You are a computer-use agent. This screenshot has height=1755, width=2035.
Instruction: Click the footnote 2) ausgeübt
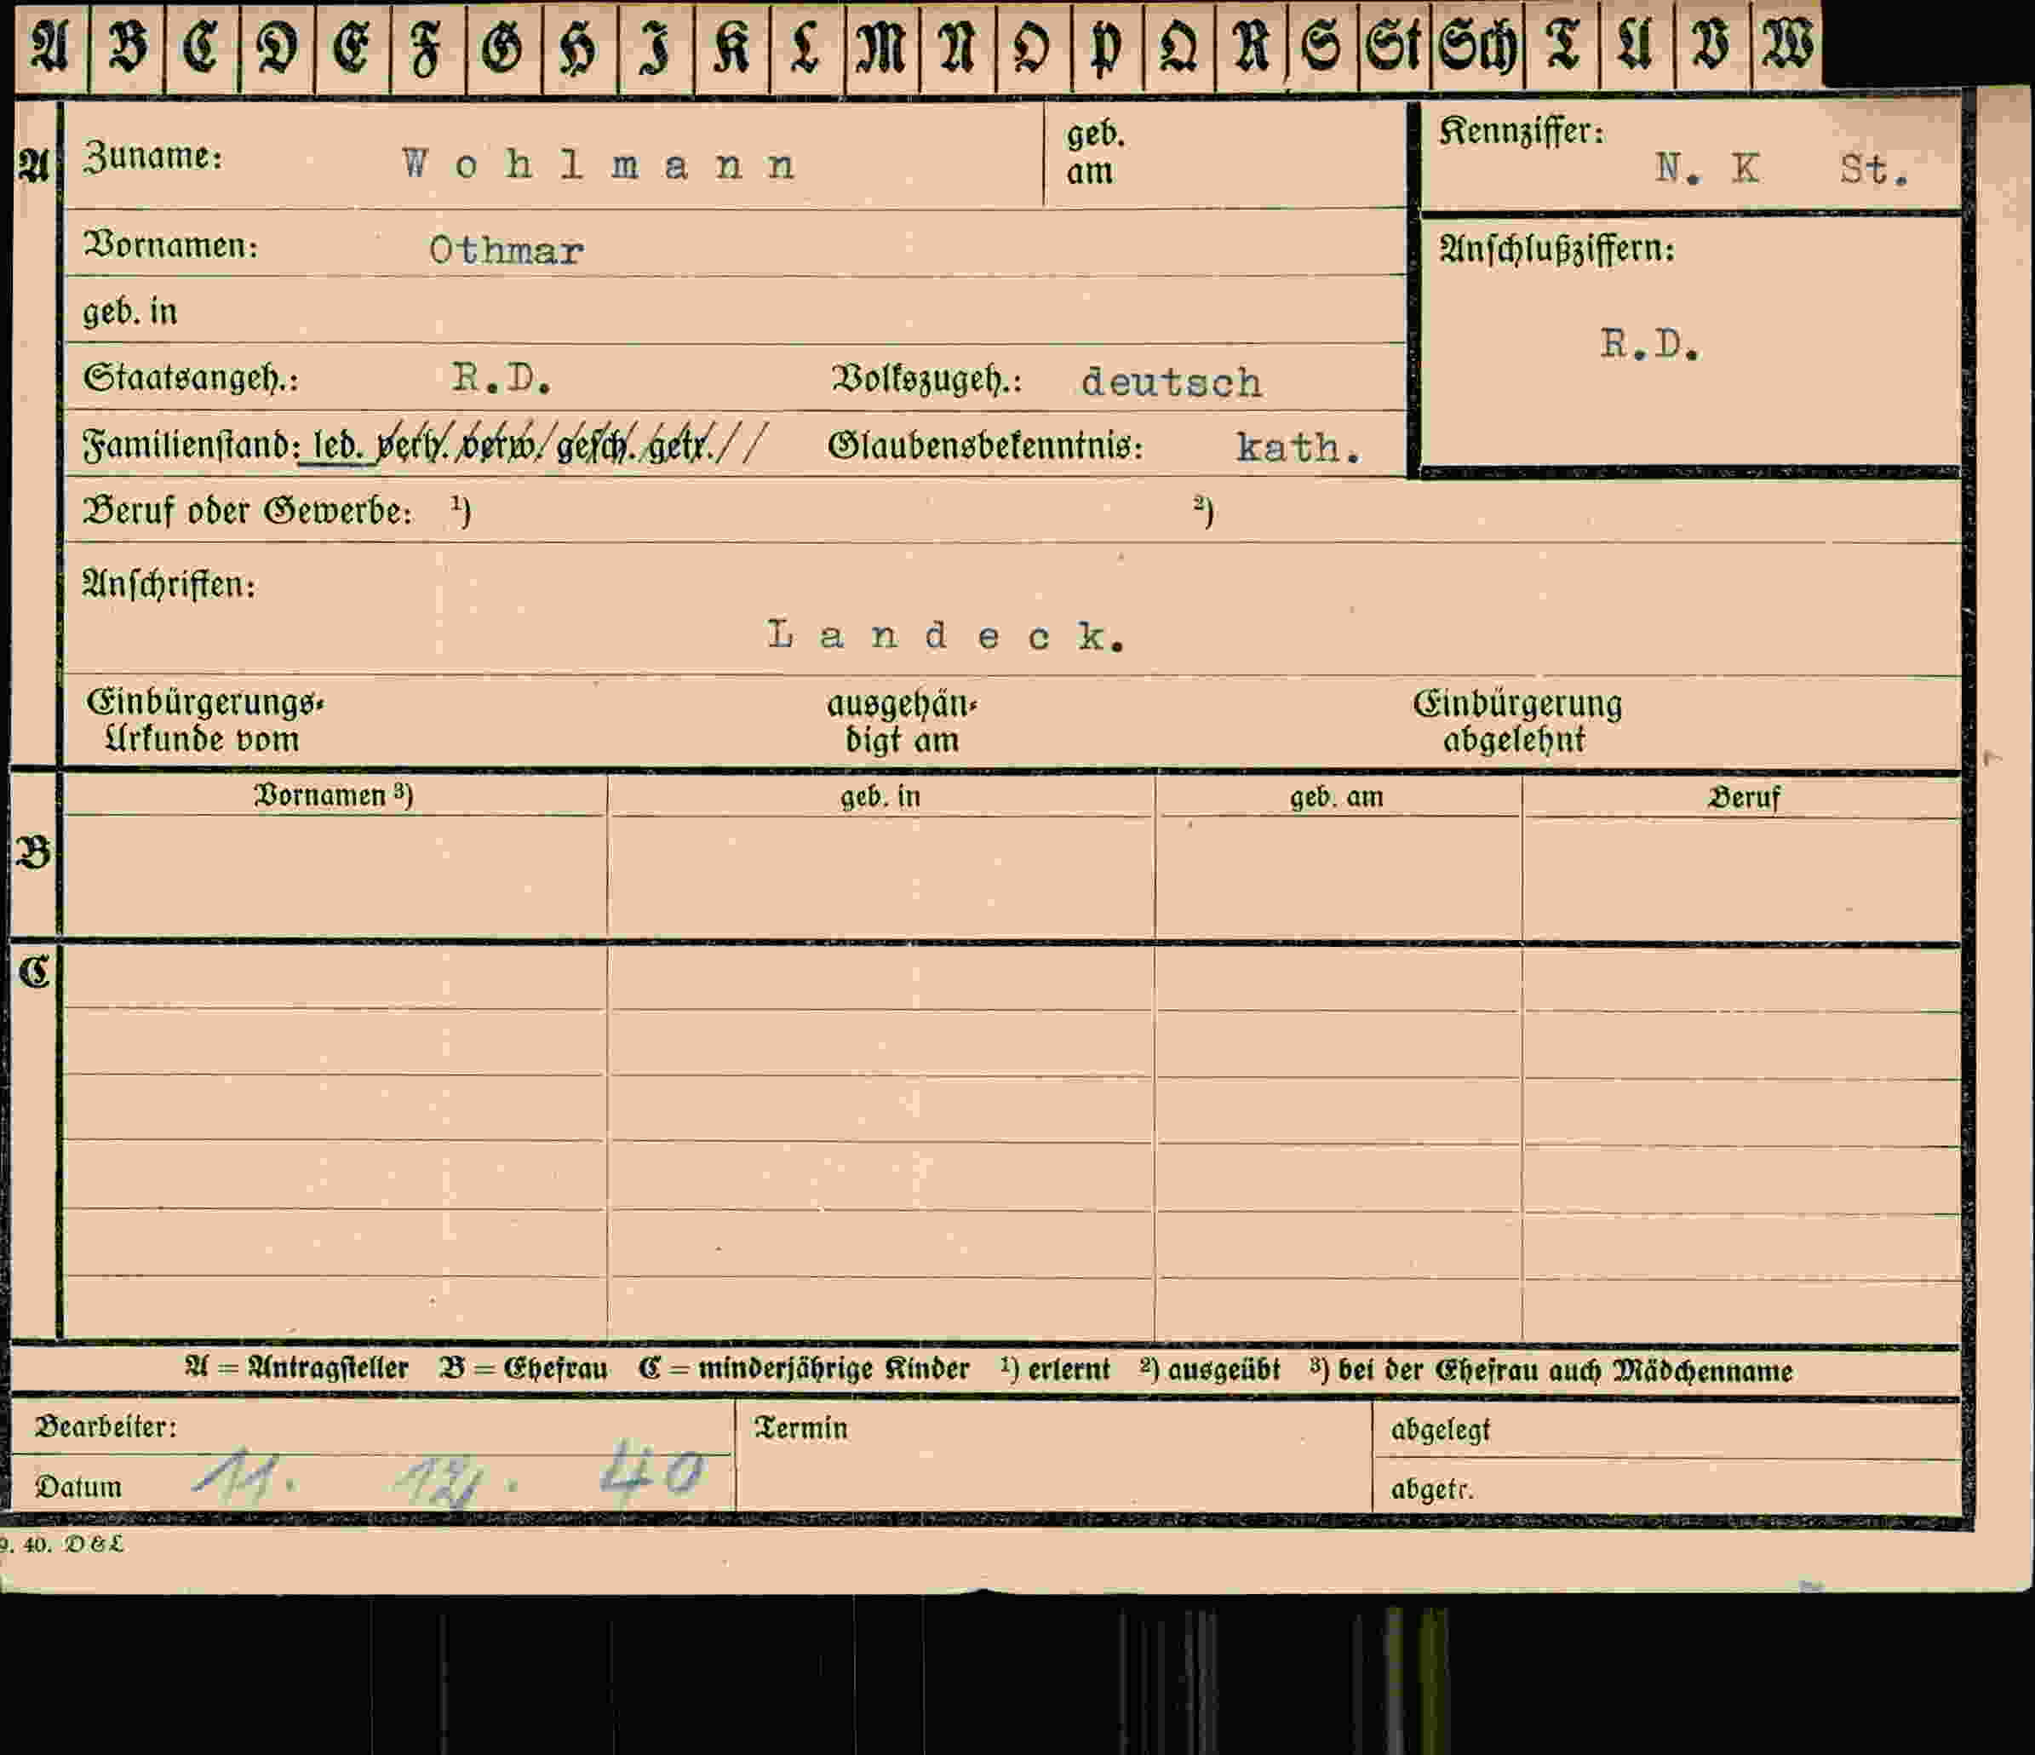(x=1210, y=1370)
